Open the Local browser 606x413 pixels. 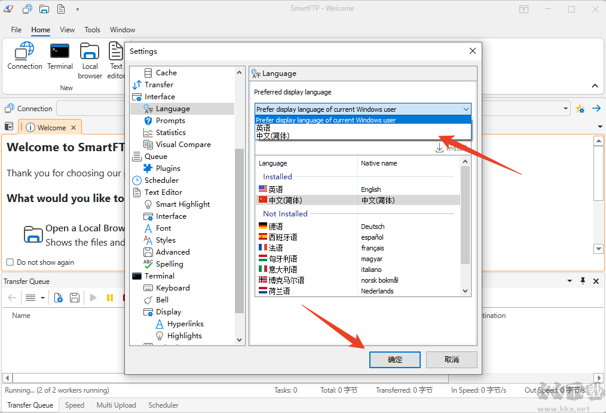point(90,60)
